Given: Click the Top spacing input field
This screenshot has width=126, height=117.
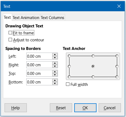Looking at the screenshot, I should (x=39, y=73).
